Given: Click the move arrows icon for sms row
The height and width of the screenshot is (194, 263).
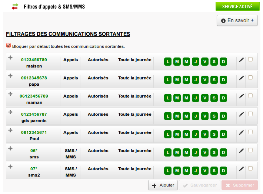Looking at the screenshot, I should (x=10, y=148).
